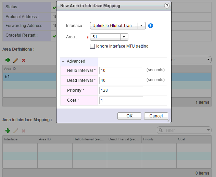The image size is (216, 177).
Task: Click OK to save mapping
Action: (129, 116)
